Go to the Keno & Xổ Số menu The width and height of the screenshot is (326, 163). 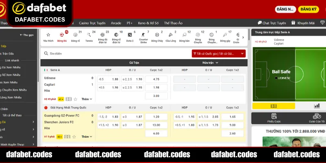coord(148,23)
